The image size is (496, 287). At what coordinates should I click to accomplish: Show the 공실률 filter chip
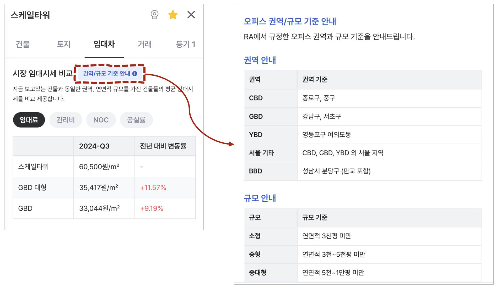coord(136,120)
